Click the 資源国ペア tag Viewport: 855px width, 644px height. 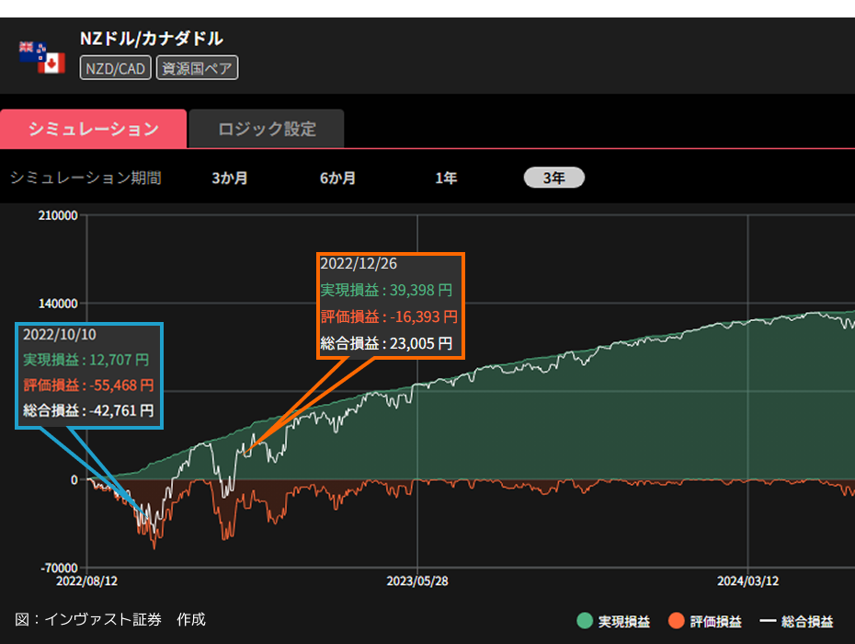coord(198,68)
